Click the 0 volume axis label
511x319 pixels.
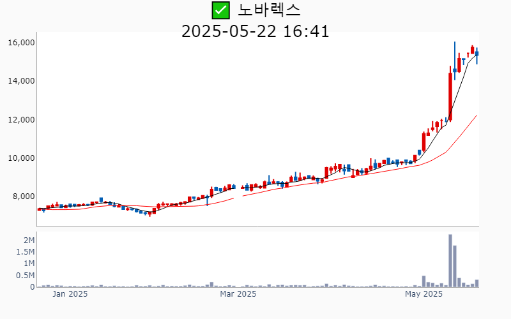pos(33,287)
